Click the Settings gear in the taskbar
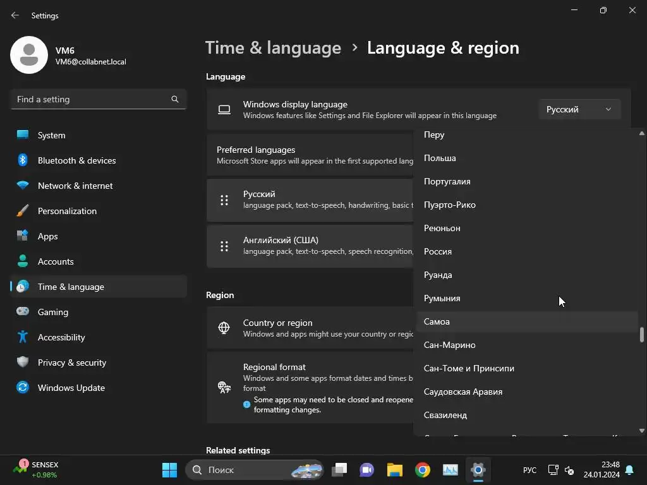647x485 pixels. coord(478,470)
